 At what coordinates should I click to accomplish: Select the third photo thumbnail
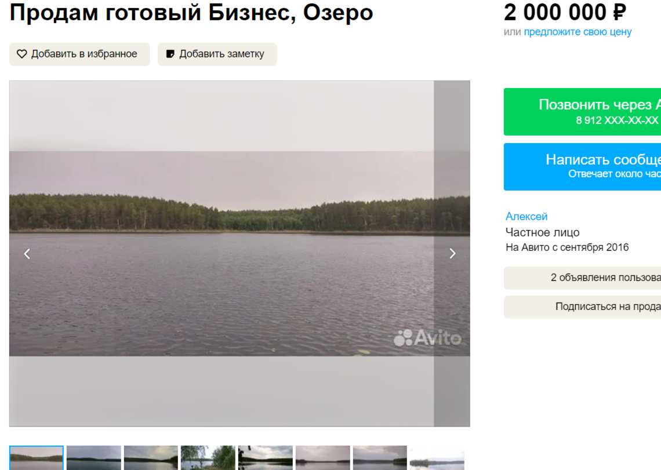click(x=151, y=458)
